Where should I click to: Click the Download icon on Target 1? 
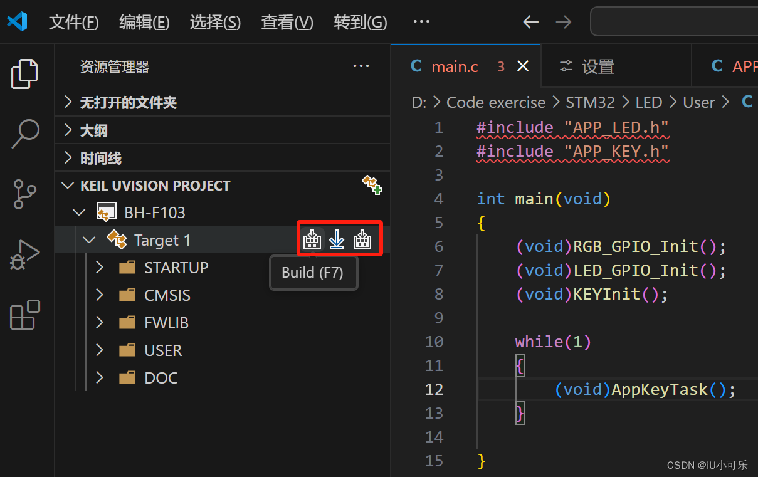coord(337,239)
